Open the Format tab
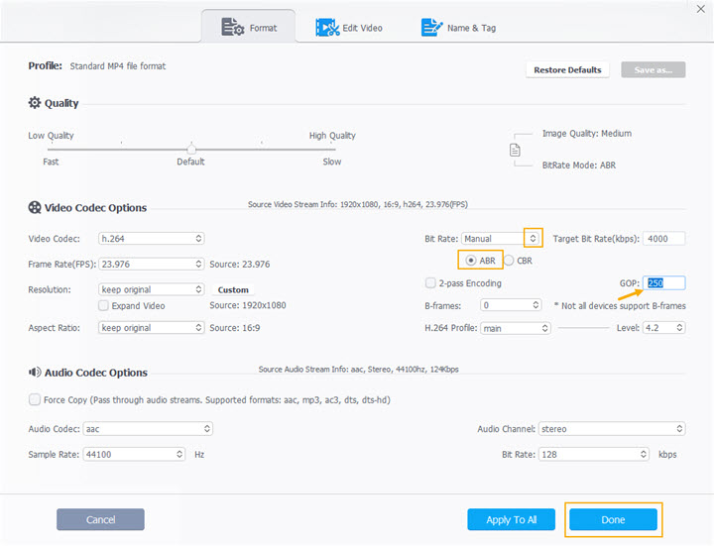The image size is (714, 546). tap(249, 28)
